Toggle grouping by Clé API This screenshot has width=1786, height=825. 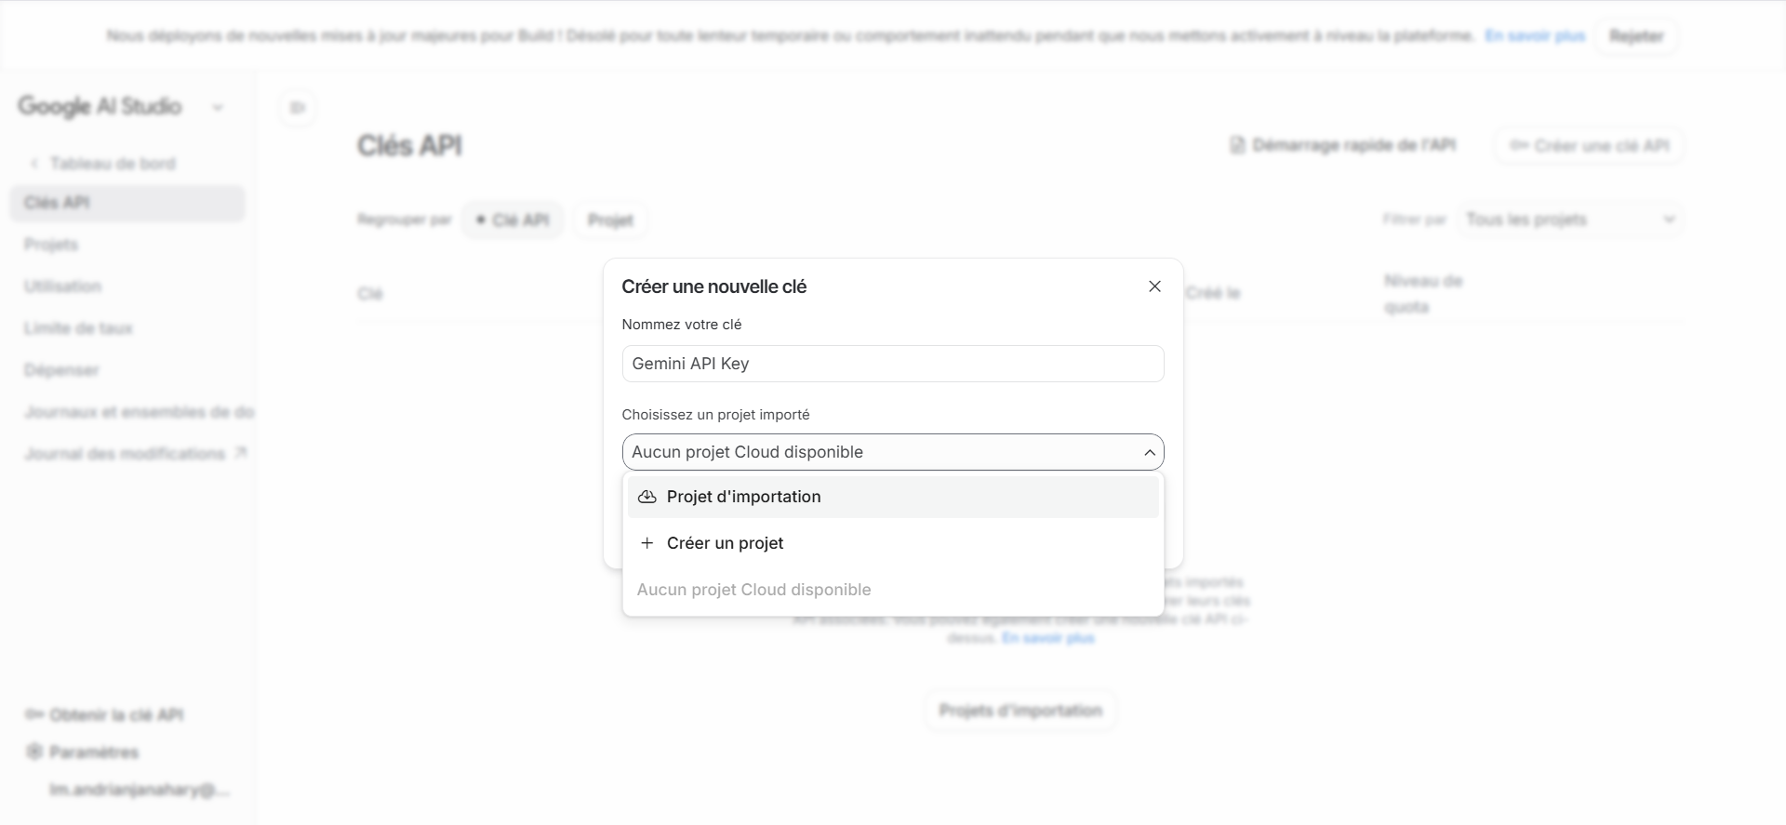click(x=513, y=220)
